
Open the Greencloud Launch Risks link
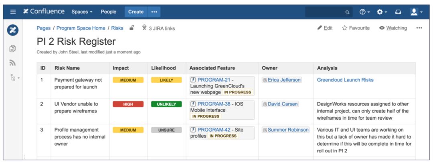coord(345,80)
